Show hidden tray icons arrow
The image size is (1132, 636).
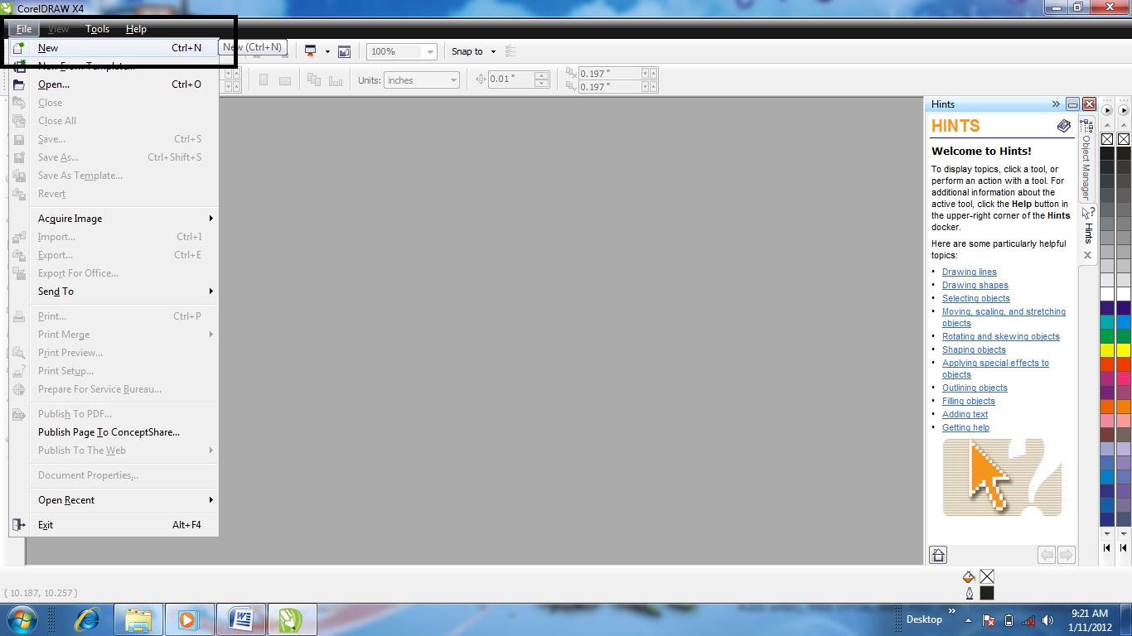966,619
